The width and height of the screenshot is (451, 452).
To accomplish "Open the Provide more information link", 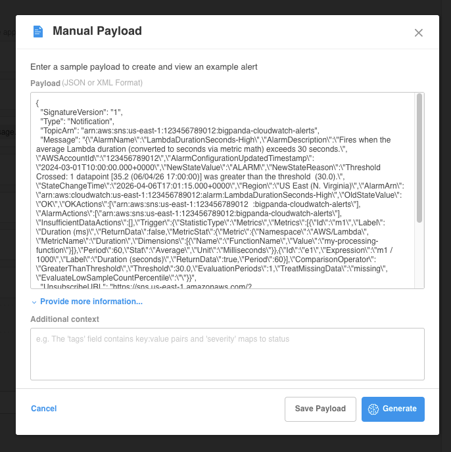I will [91, 302].
